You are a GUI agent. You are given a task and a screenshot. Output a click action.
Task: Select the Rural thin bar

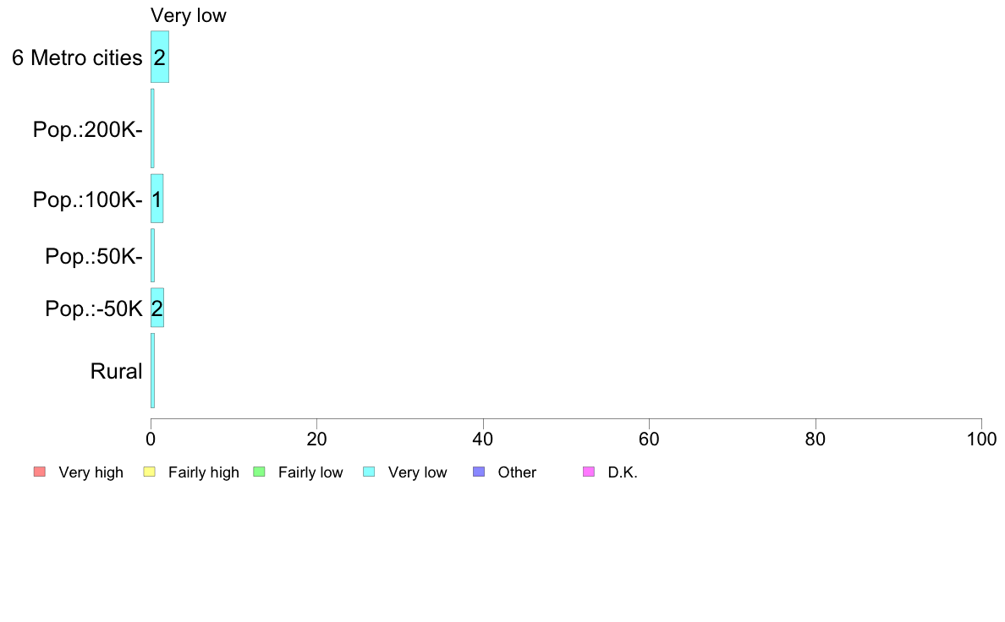click(x=152, y=370)
